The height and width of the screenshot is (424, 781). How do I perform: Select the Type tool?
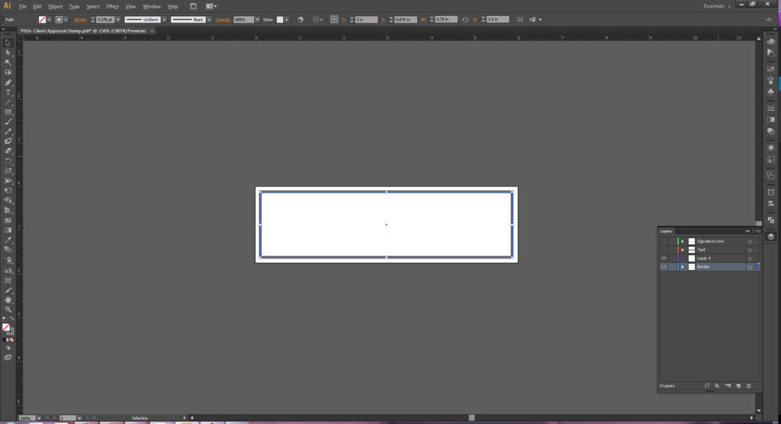coord(8,92)
